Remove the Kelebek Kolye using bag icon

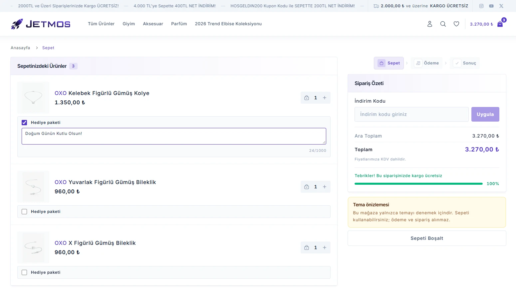307,98
